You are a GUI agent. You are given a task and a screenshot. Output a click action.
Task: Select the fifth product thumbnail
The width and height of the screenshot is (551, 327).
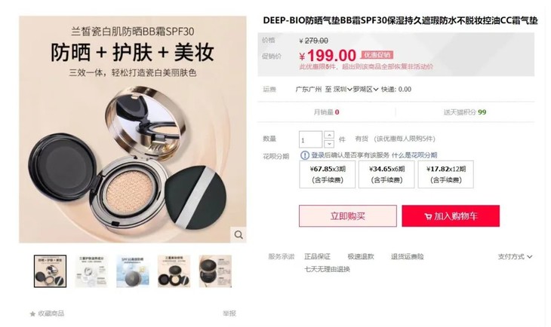[215, 271]
